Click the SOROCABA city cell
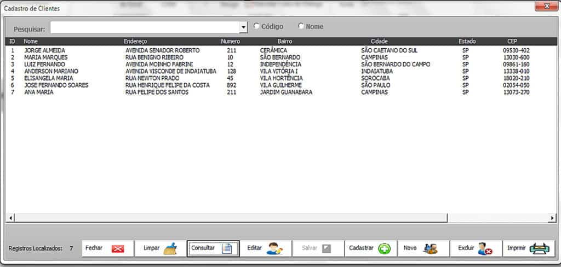 click(375, 78)
